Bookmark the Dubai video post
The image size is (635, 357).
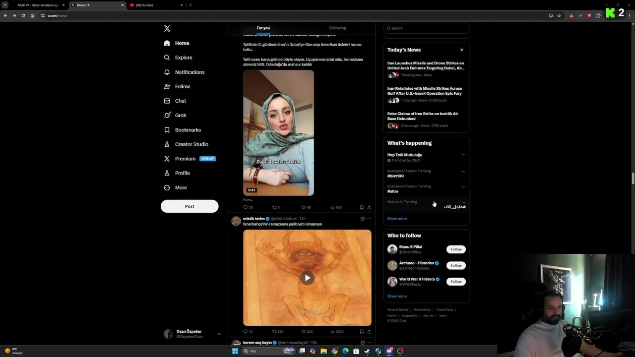coord(362,207)
